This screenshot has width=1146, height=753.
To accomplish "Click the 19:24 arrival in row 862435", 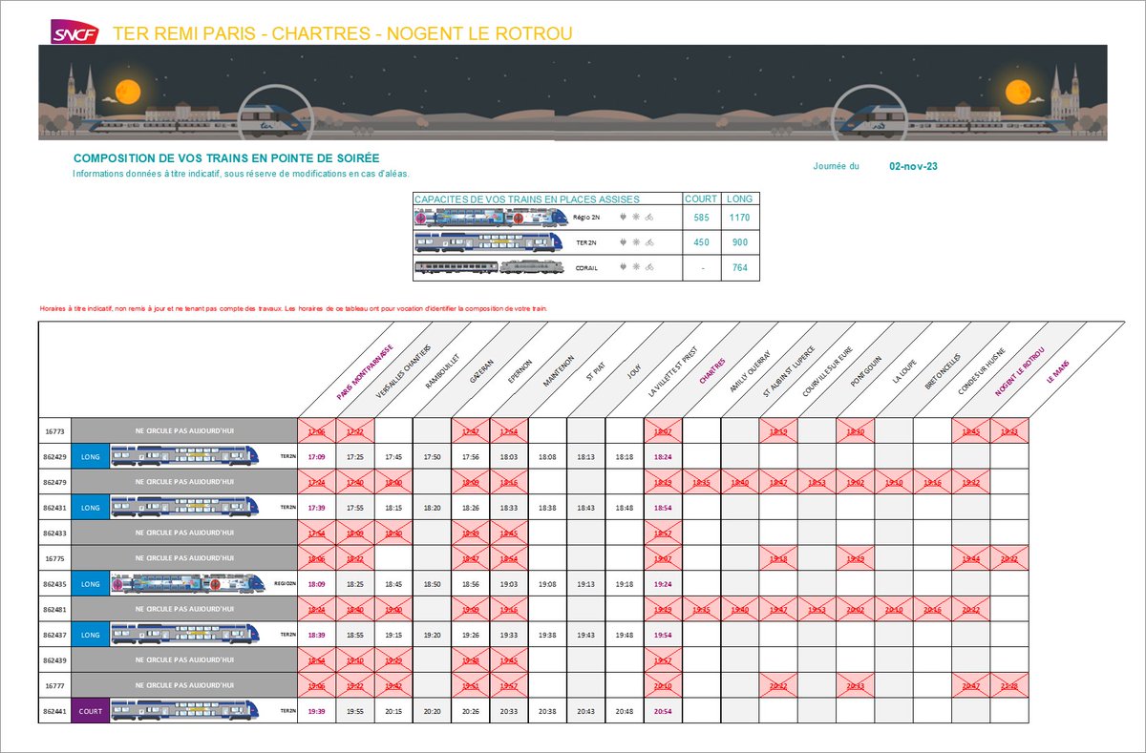I will tap(663, 583).
